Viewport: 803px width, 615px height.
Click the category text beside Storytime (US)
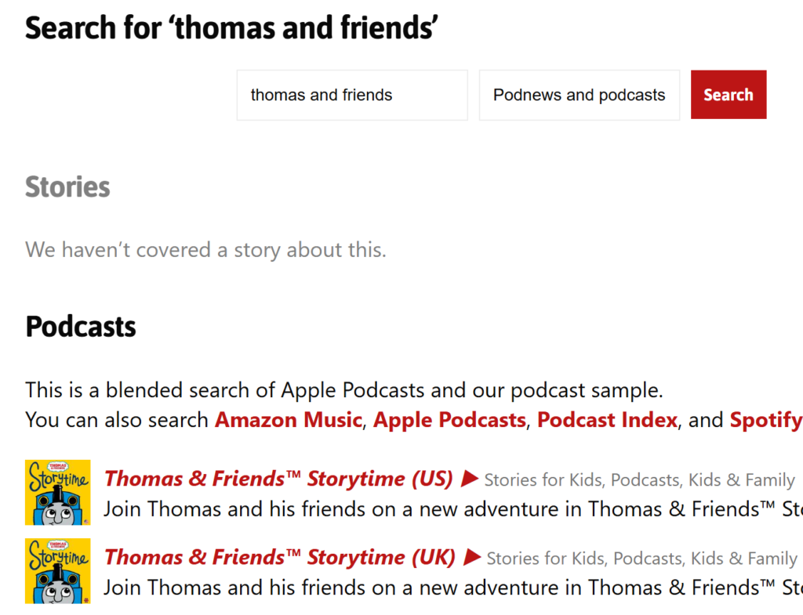pyautogui.click(x=640, y=480)
